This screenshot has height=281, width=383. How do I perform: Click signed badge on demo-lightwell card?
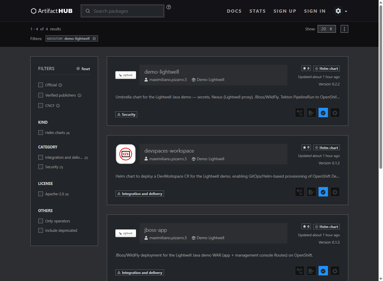[x=311, y=113]
